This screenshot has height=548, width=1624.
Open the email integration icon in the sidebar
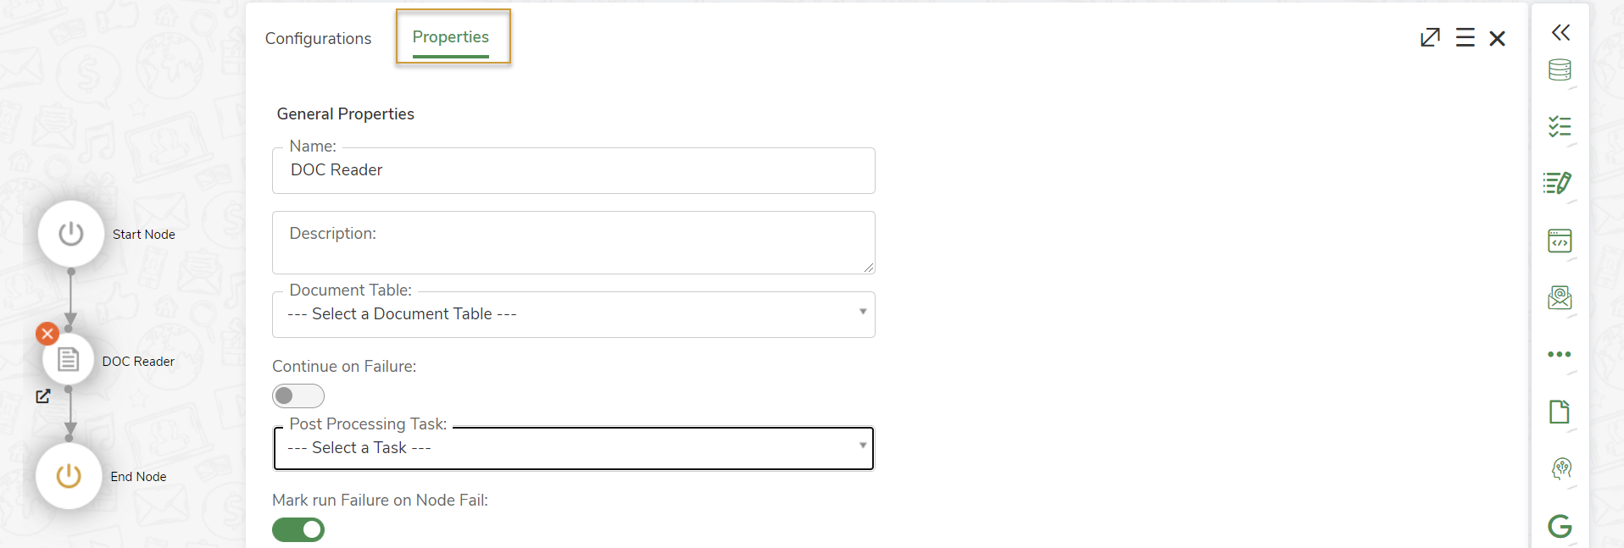[x=1560, y=297]
